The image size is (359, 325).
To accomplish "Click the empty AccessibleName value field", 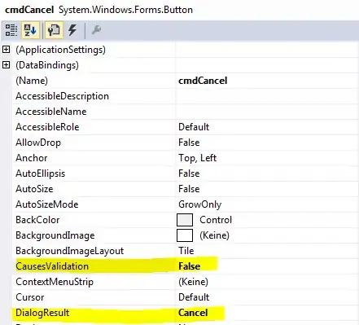I will (x=267, y=112).
